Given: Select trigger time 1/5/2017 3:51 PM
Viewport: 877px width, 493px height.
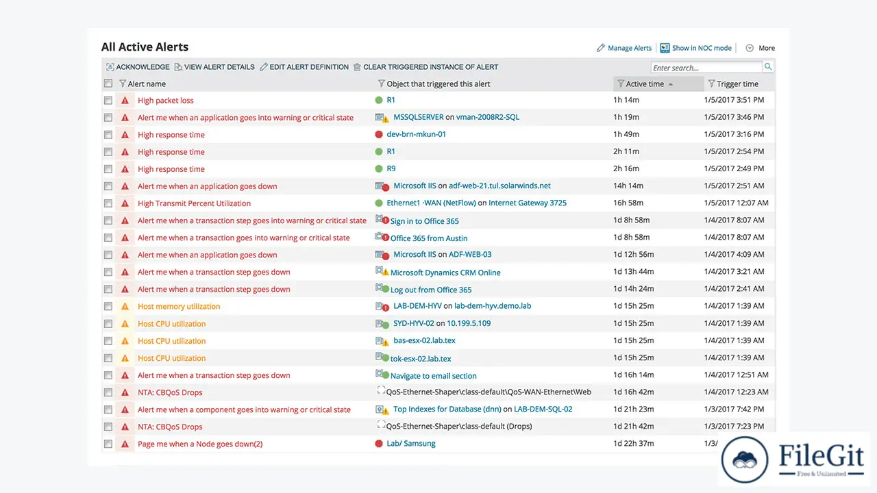Looking at the screenshot, I should pyautogui.click(x=734, y=100).
